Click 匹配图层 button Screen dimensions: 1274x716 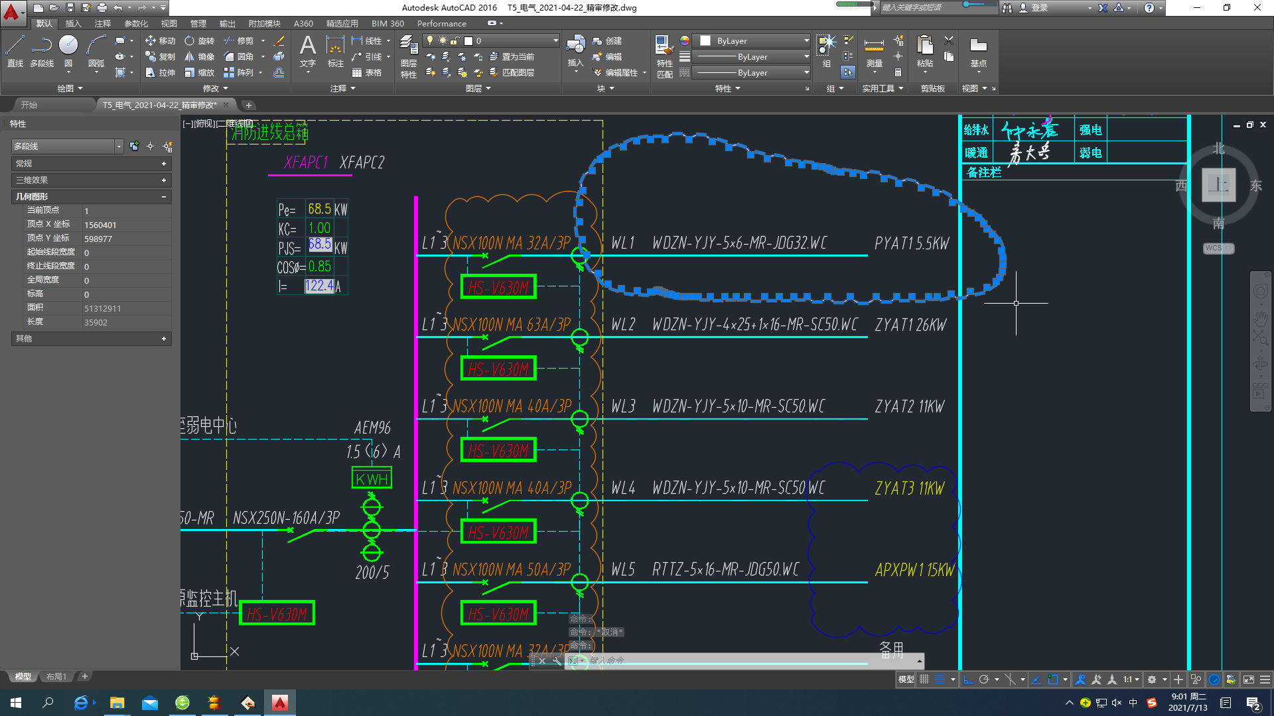click(x=512, y=72)
